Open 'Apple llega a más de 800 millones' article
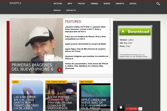167x111 pixels. point(85,50)
